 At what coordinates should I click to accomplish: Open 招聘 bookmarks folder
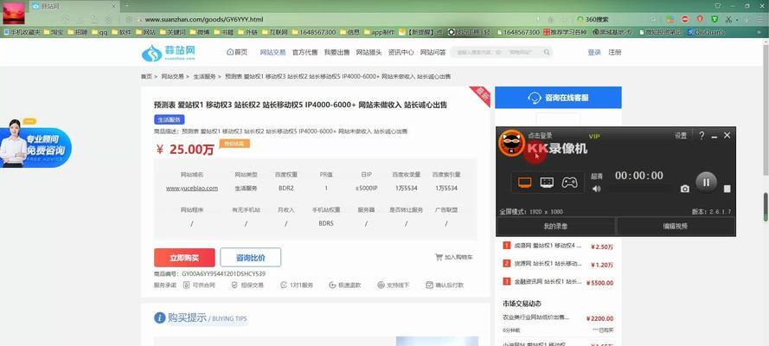[78, 32]
